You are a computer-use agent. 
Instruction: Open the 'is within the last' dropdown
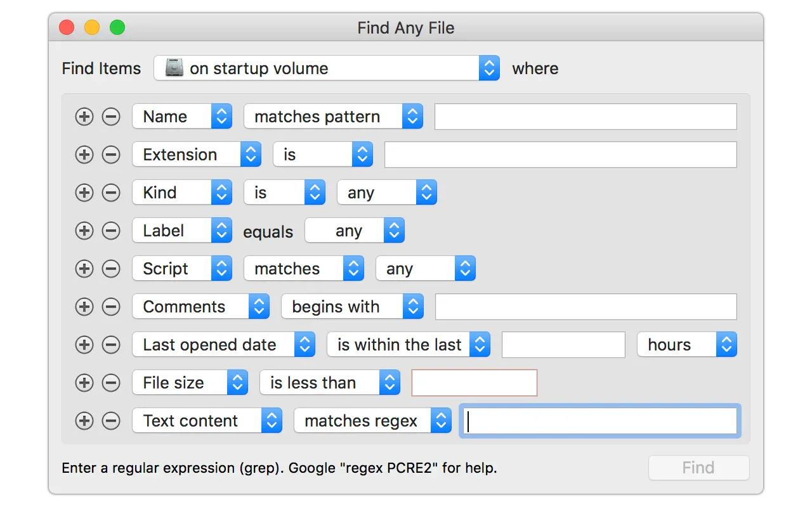[x=409, y=345]
